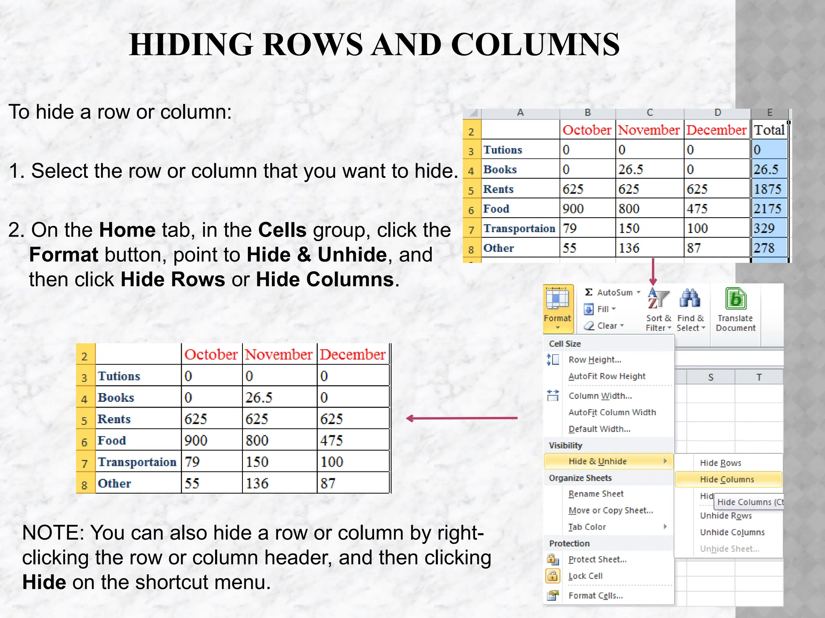Expand the Hide & Unhide submenu arrow
This screenshot has width=825, height=618.
pos(665,461)
